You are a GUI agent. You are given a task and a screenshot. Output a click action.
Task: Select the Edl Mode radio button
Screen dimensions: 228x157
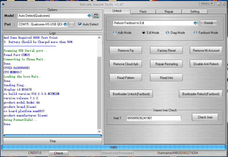click(x=143, y=33)
